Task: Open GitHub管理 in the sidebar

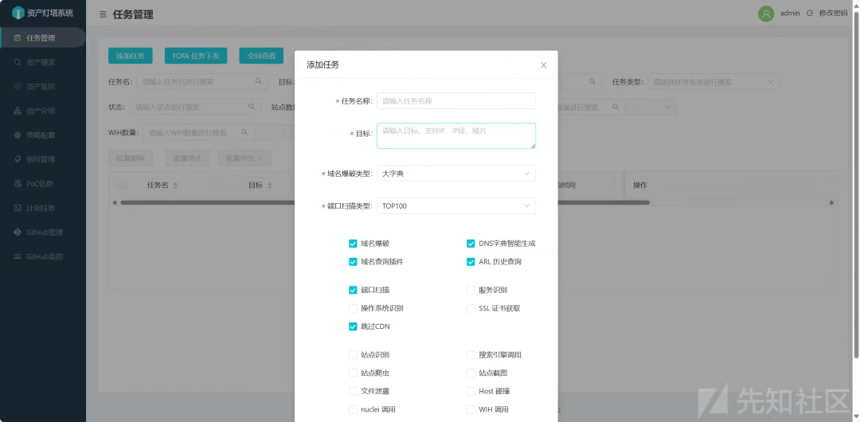Action: pos(42,232)
